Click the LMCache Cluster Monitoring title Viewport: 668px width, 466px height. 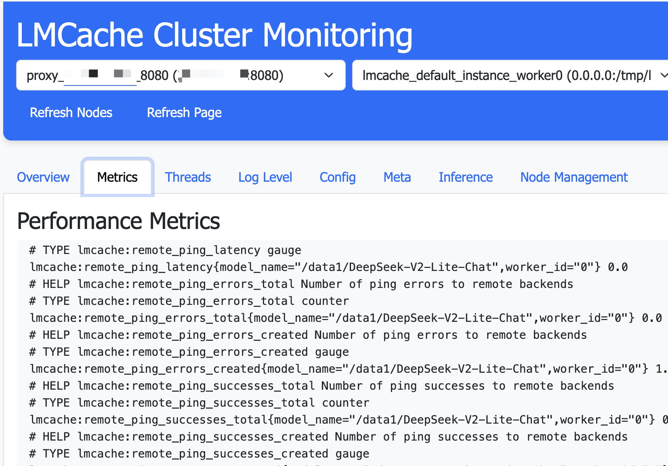click(214, 35)
